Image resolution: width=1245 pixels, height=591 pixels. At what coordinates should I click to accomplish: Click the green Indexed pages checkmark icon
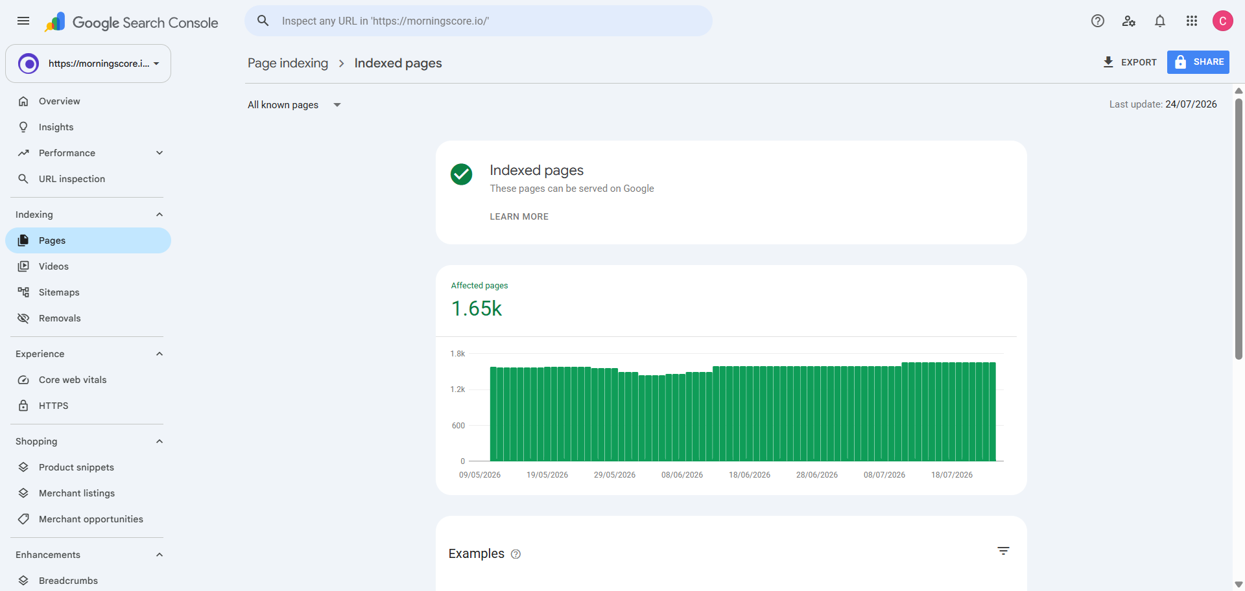[x=462, y=174]
